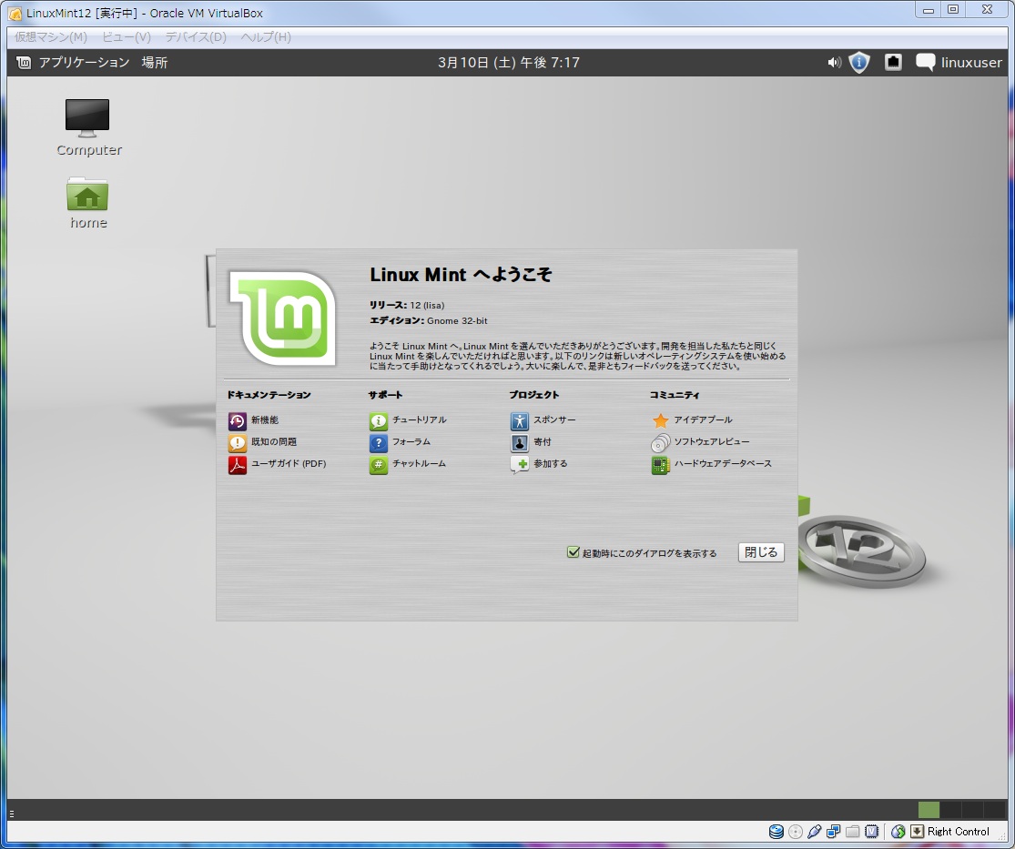Click the VirtualBox USB status icon

(x=815, y=832)
